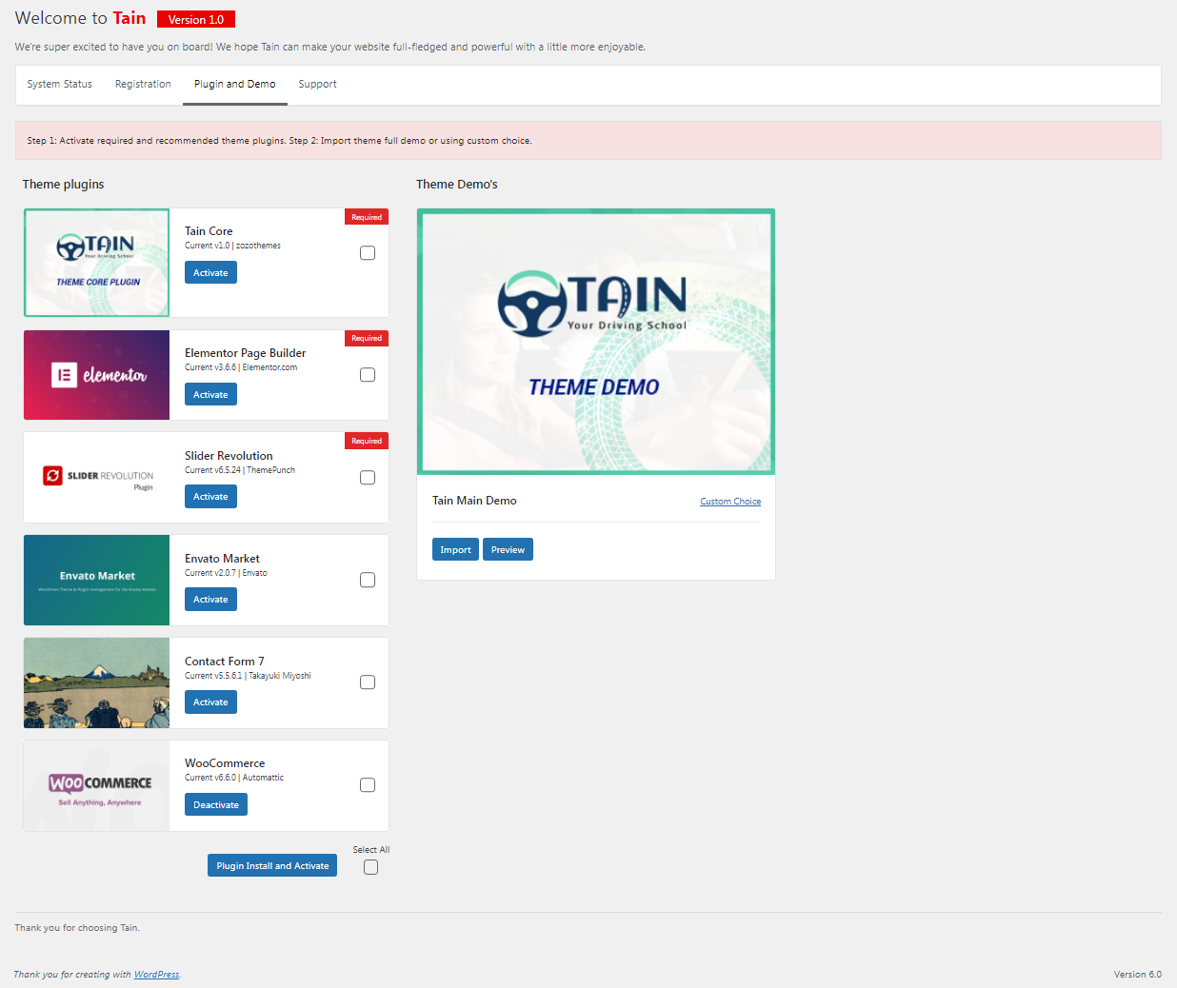The width and height of the screenshot is (1177, 988).
Task: Click the WooCommerce logo image
Action: 96,785
